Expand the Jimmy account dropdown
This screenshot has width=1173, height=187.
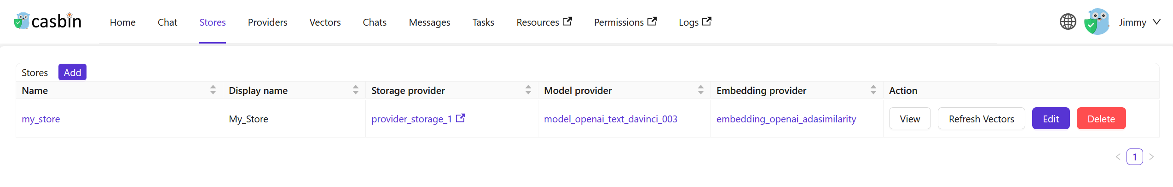coord(1156,22)
